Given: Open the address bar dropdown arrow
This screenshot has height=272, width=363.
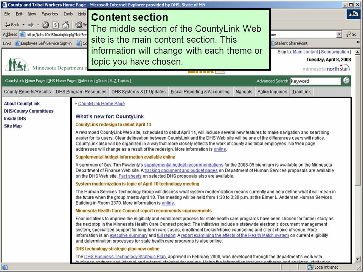Looking at the screenshot, I should click(x=339, y=35).
